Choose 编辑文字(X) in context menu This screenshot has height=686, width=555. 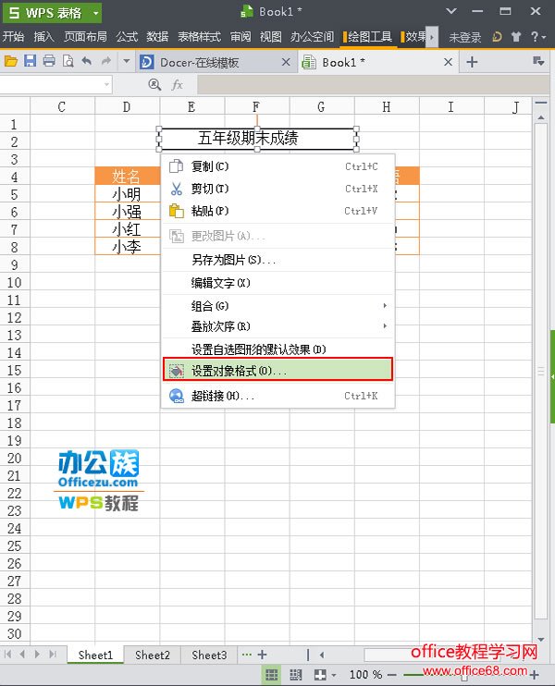click(x=277, y=283)
